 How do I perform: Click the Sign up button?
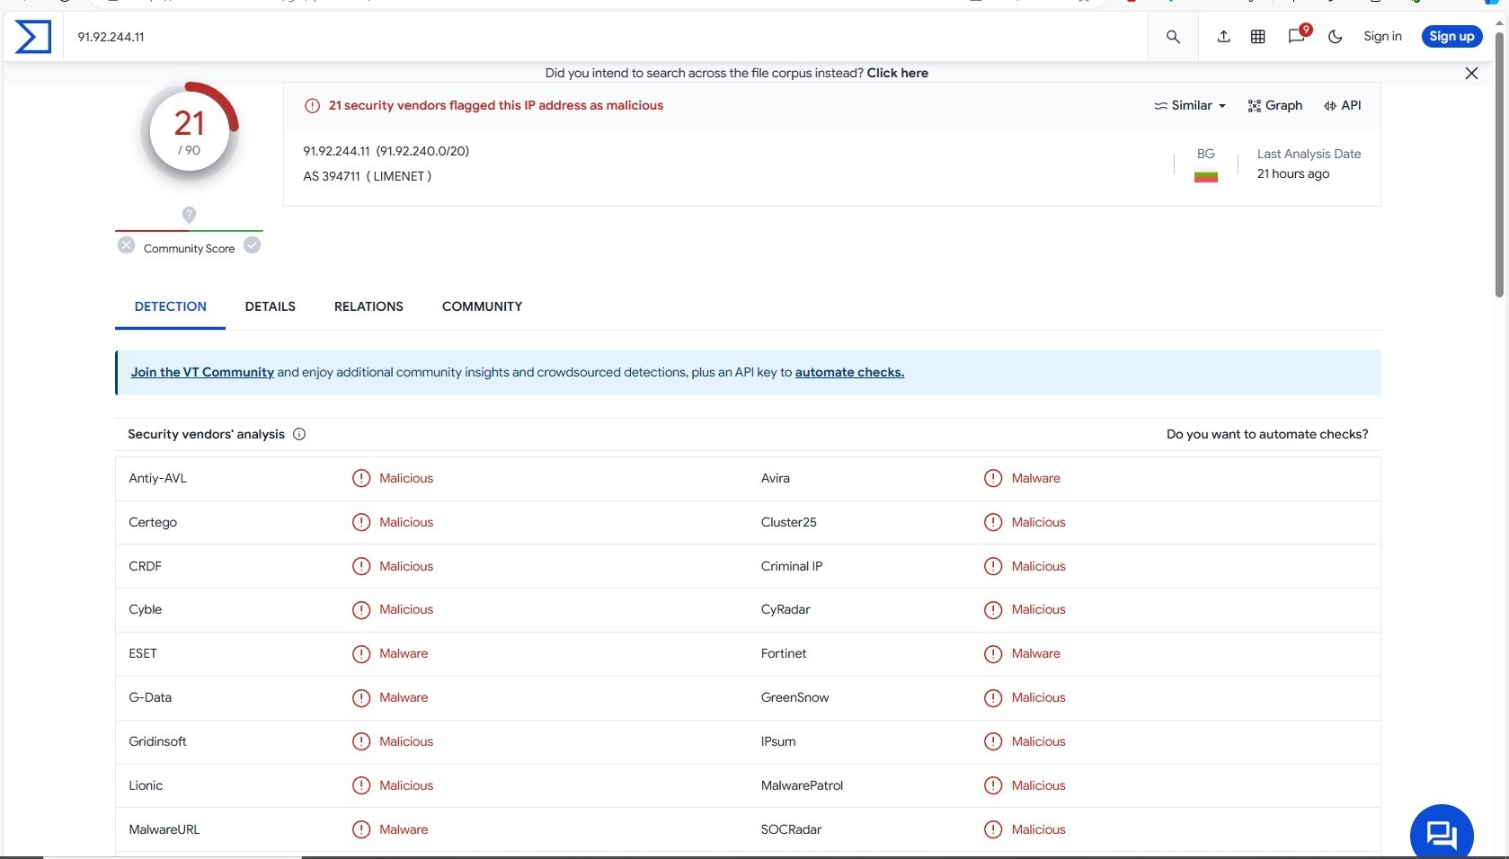tap(1451, 36)
